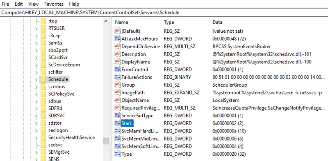Click the tree scrollbar up arrow

point(106,21)
